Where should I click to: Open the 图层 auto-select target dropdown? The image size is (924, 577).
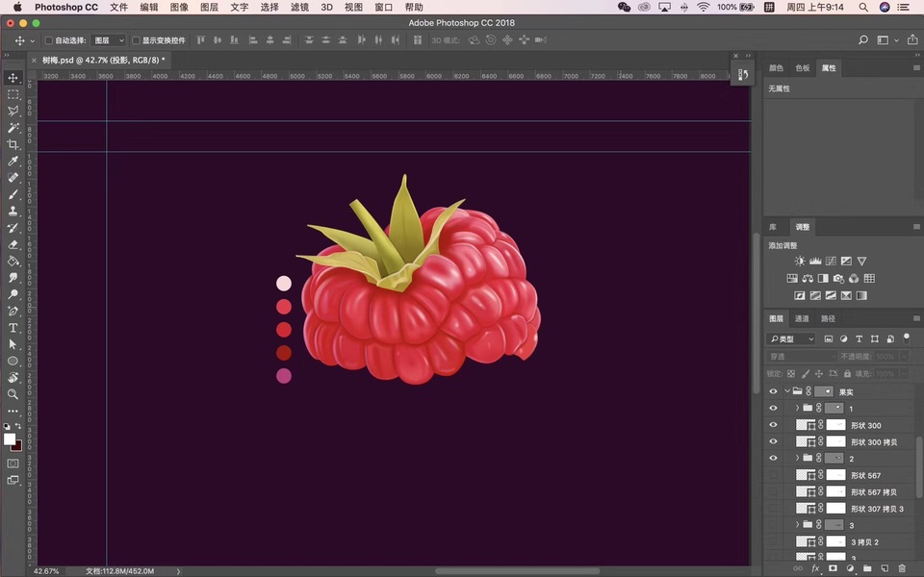point(109,40)
